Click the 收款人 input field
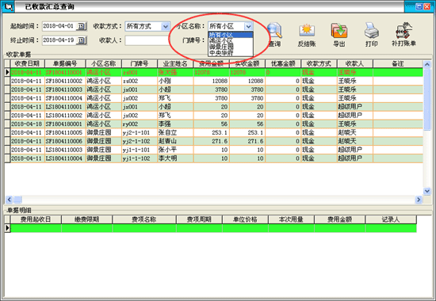436x301 pixels. tap(147, 40)
